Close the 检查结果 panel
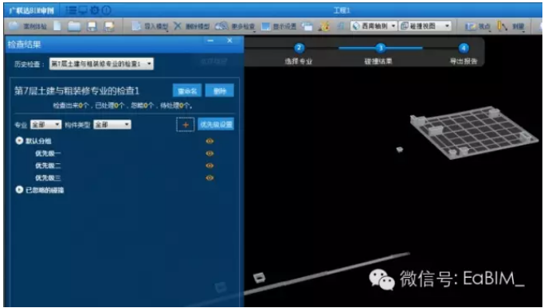The image size is (544, 308). point(229,41)
